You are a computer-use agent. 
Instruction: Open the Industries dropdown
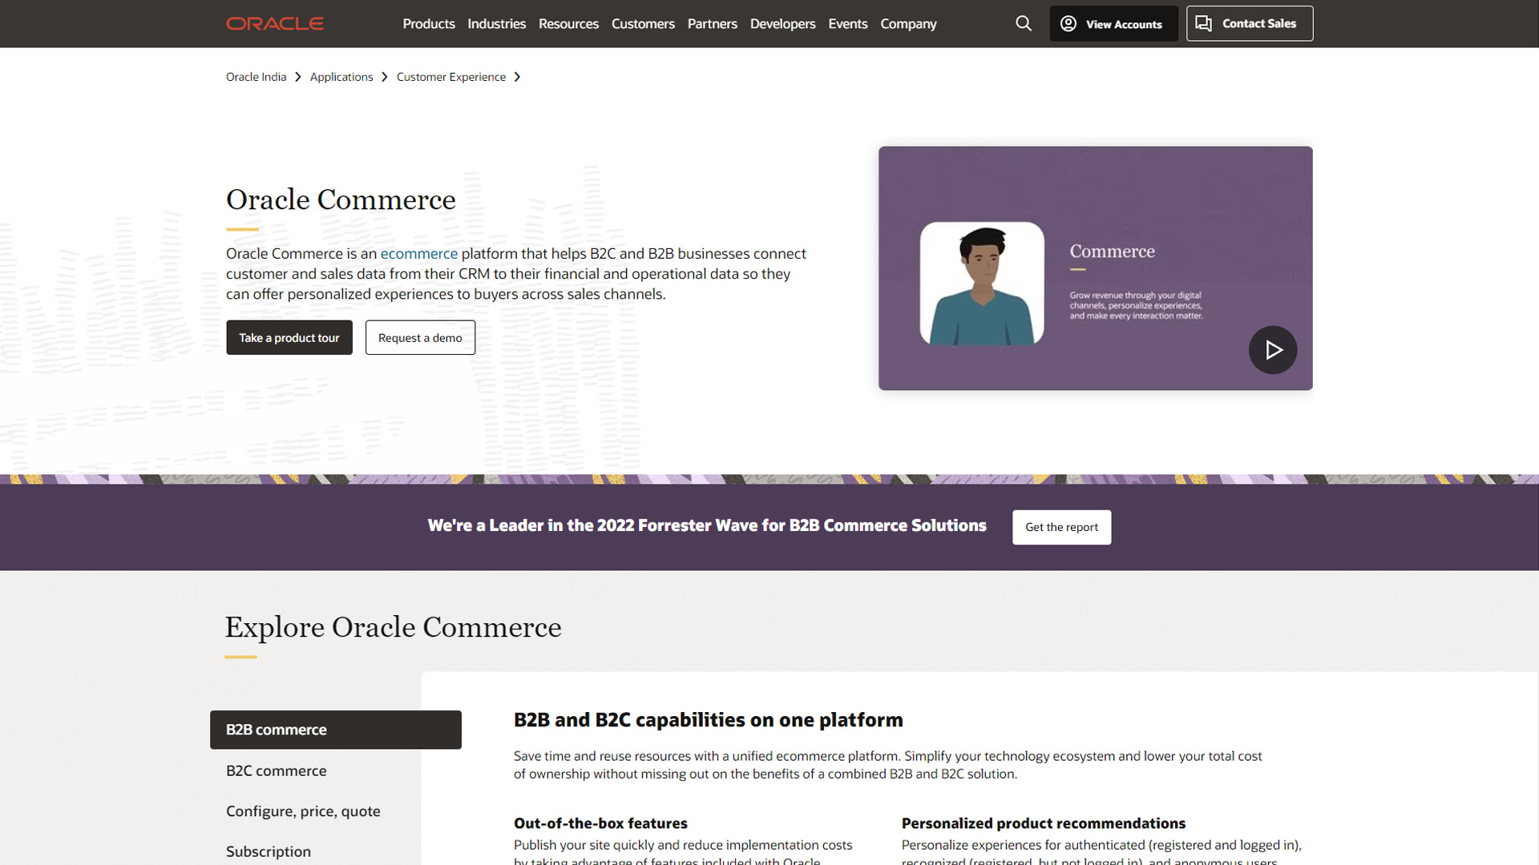pos(496,23)
